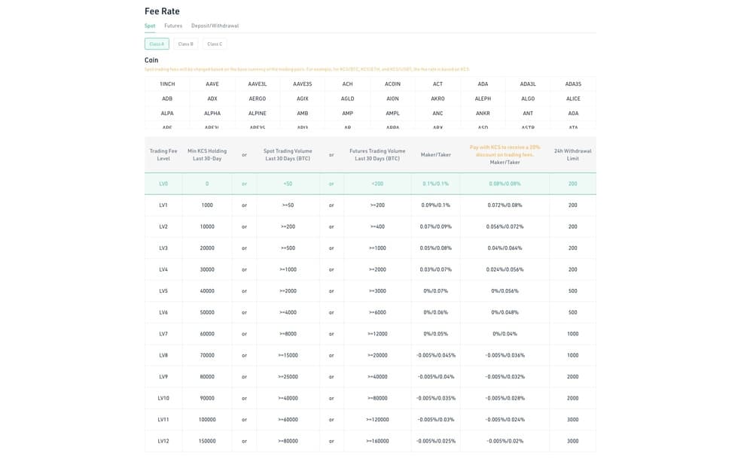This screenshot has width=753, height=459.
Task: Click the ADA coin cell
Action: click(483, 84)
